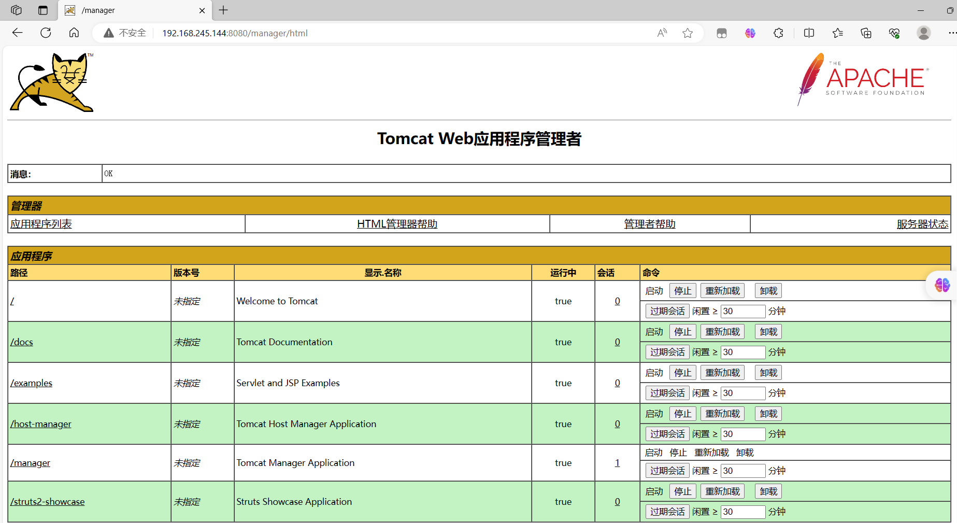Open the browser Extensions puzzle icon
Screen dimensions: 957x523
tap(778, 33)
